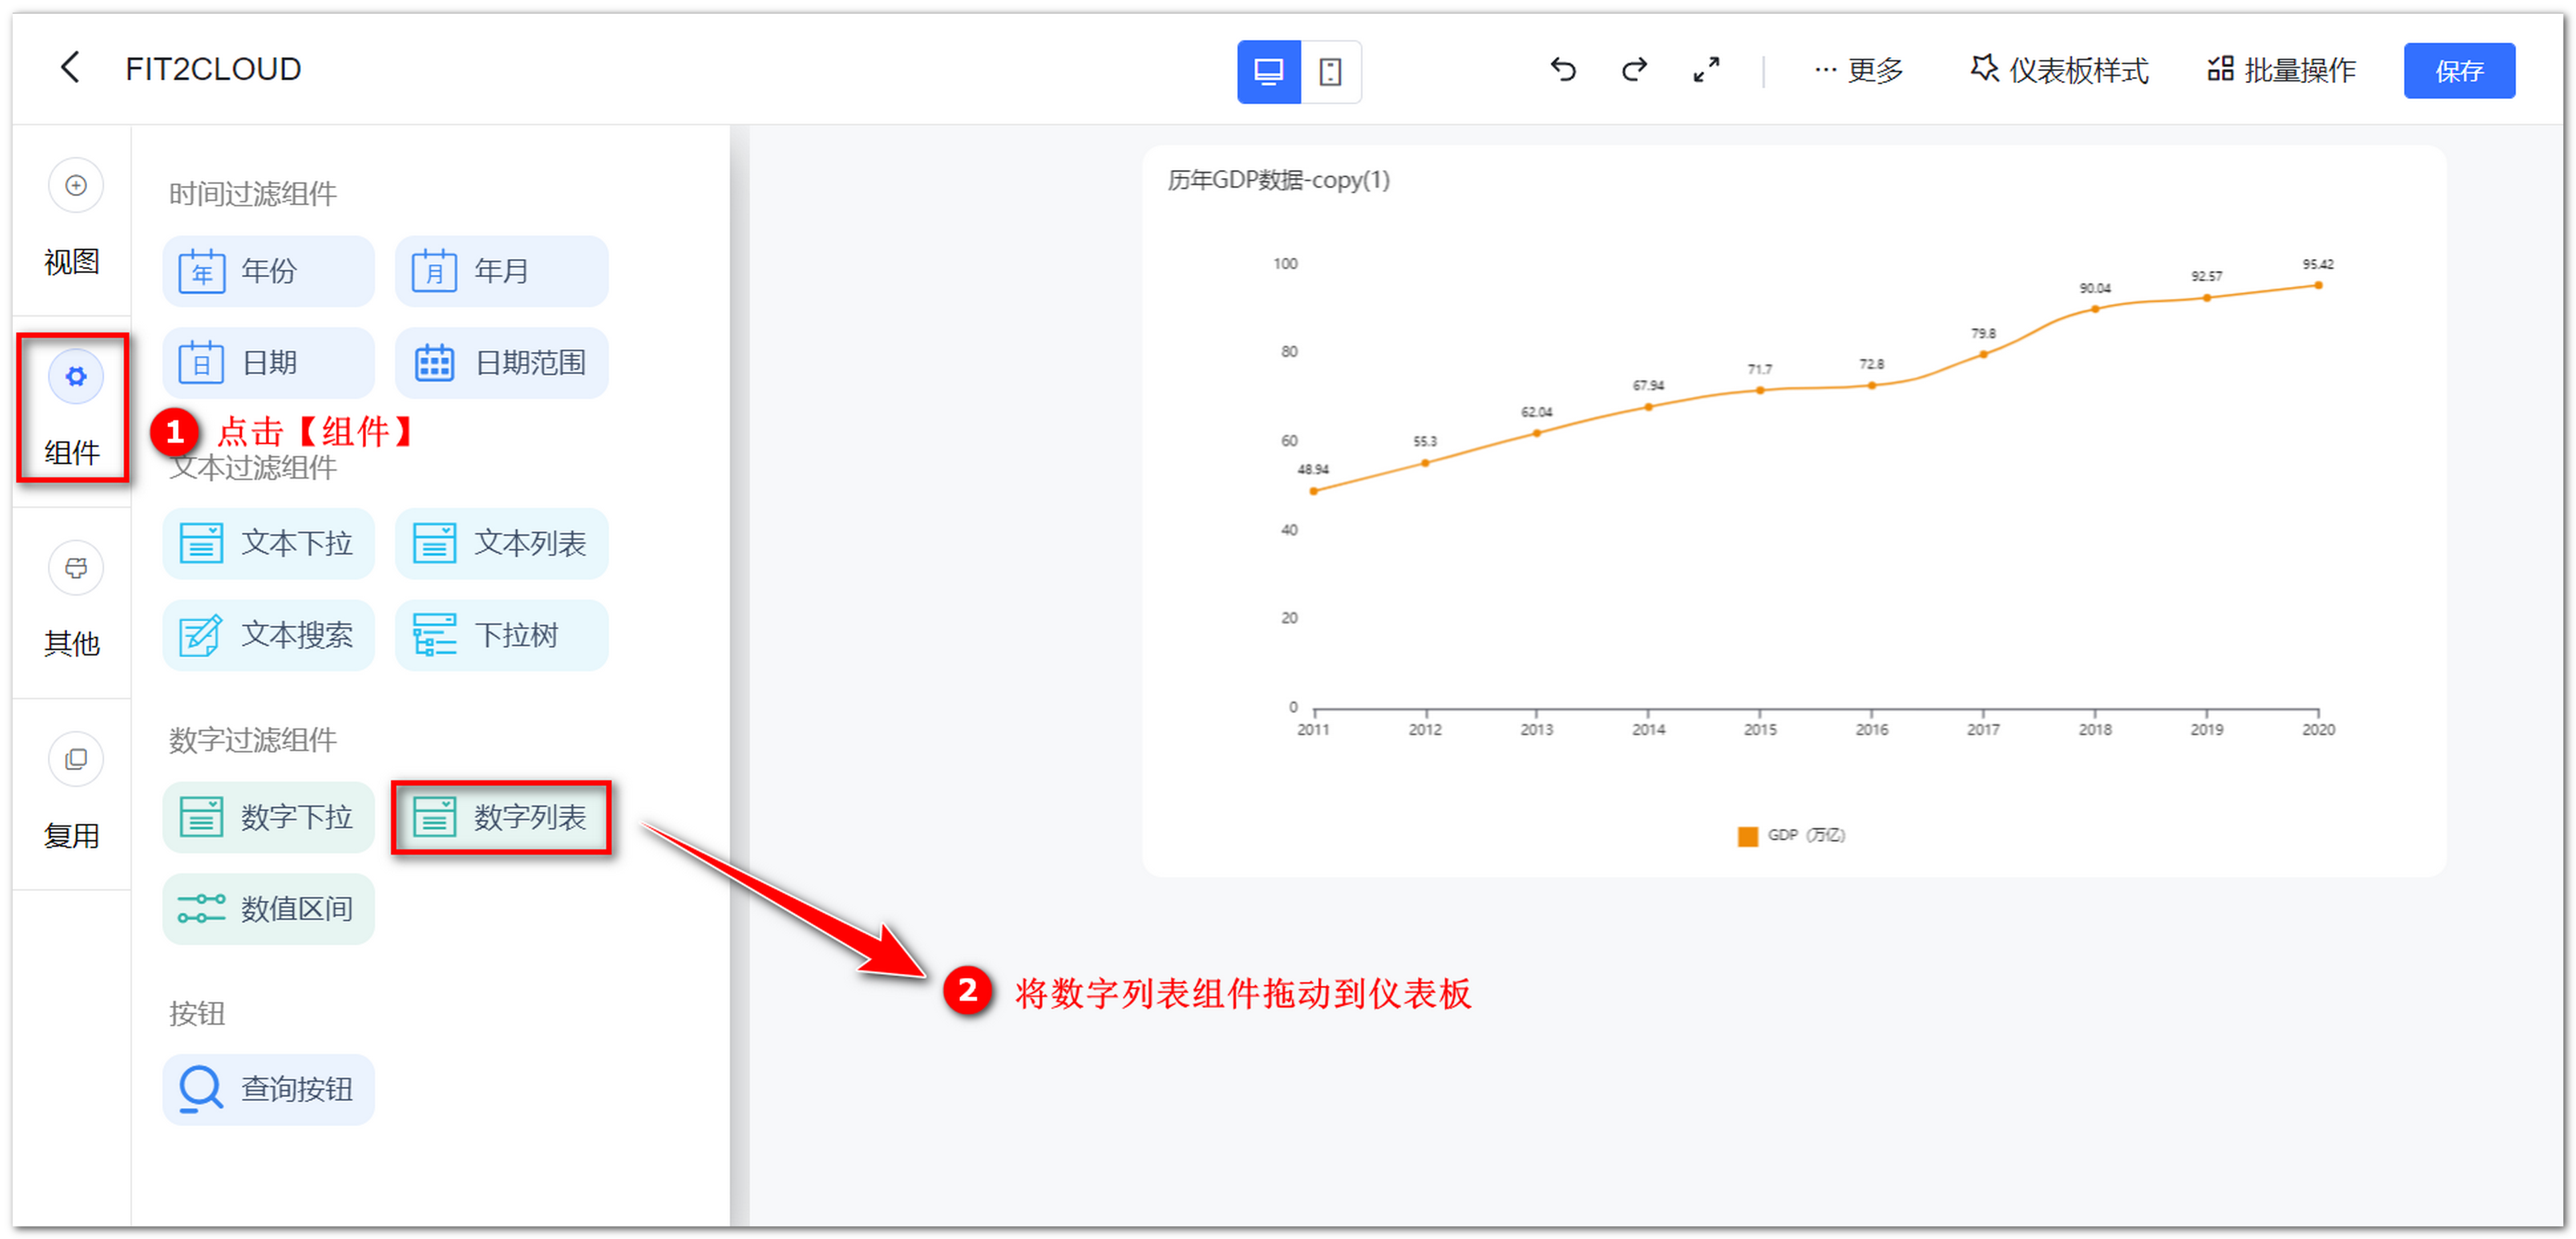The width and height of the screenshot is (2576, 1239).
Task: Select the 文本列表 filter component
Action: point(501,544)
